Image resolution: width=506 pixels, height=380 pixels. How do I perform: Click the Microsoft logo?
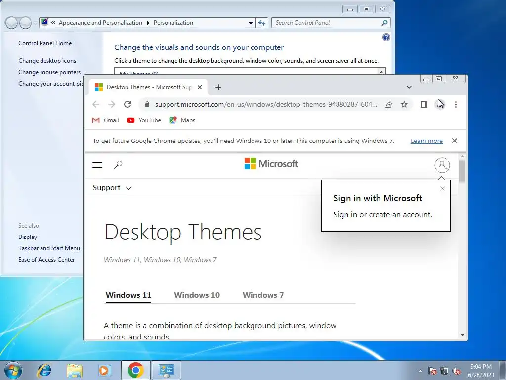click(271, 164)
